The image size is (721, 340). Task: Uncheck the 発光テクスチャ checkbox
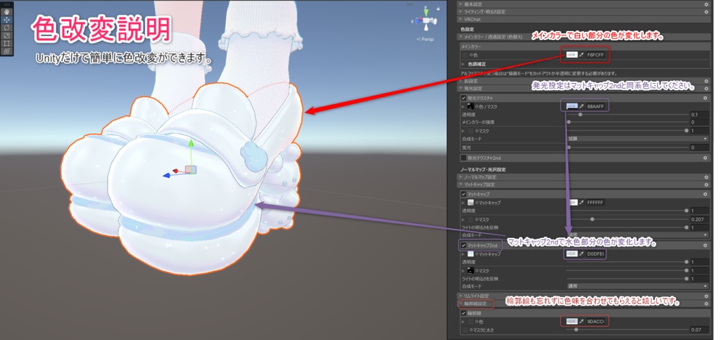tap(463, 98)
